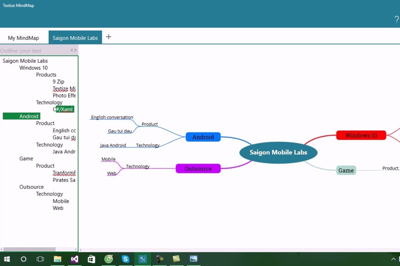
Task: Click Mobile line in outline
Action: 61,201
